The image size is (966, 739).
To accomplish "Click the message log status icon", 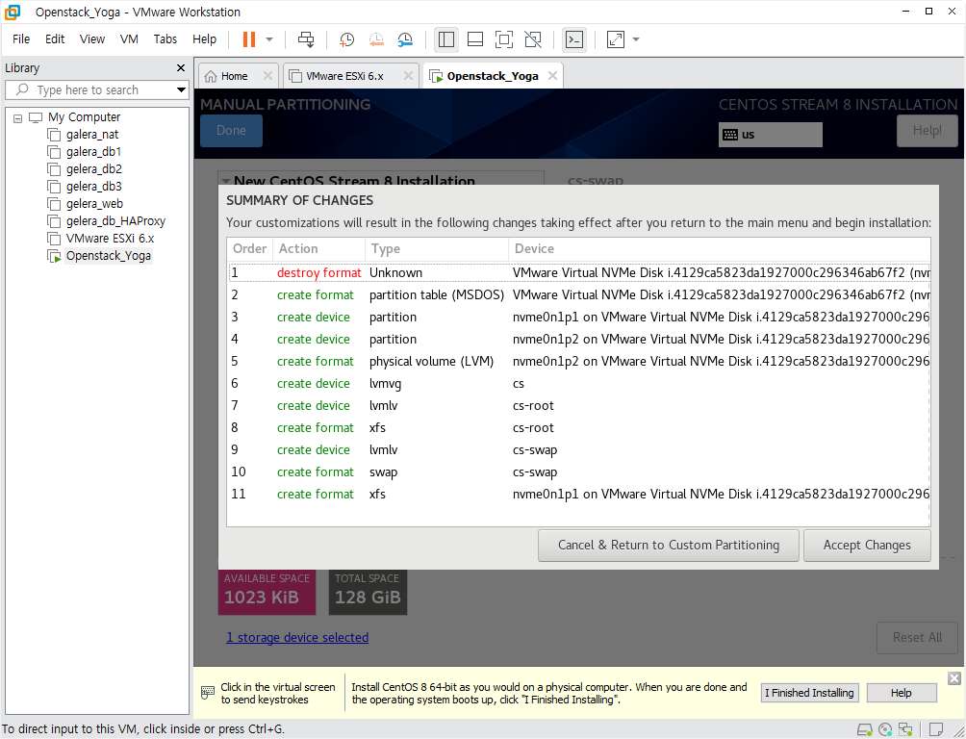I will coord(936,729).
